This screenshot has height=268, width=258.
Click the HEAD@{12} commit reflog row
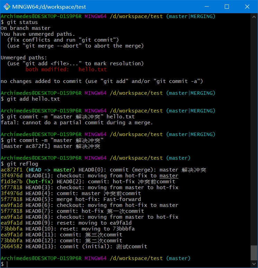62,241
